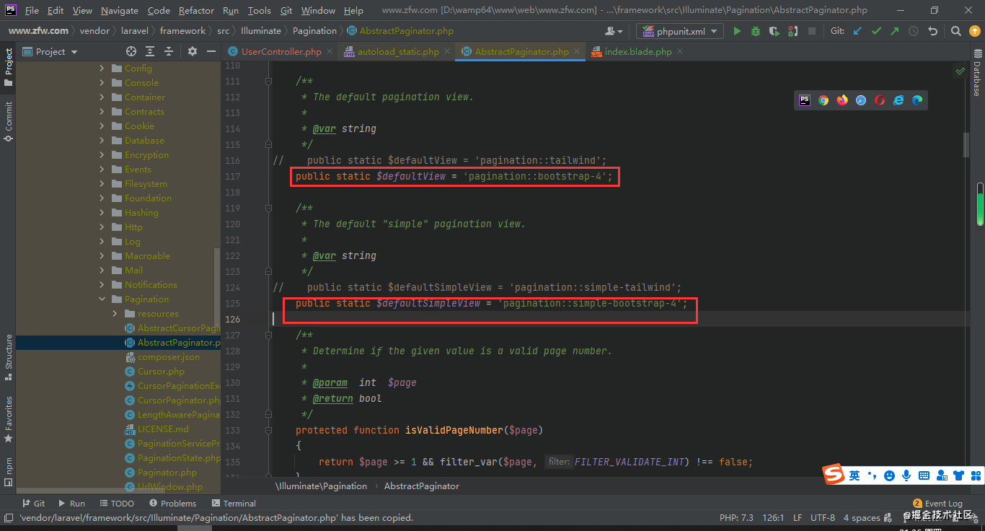Collapse all in Project panel
985x531 pixels.
coord(169,51)
